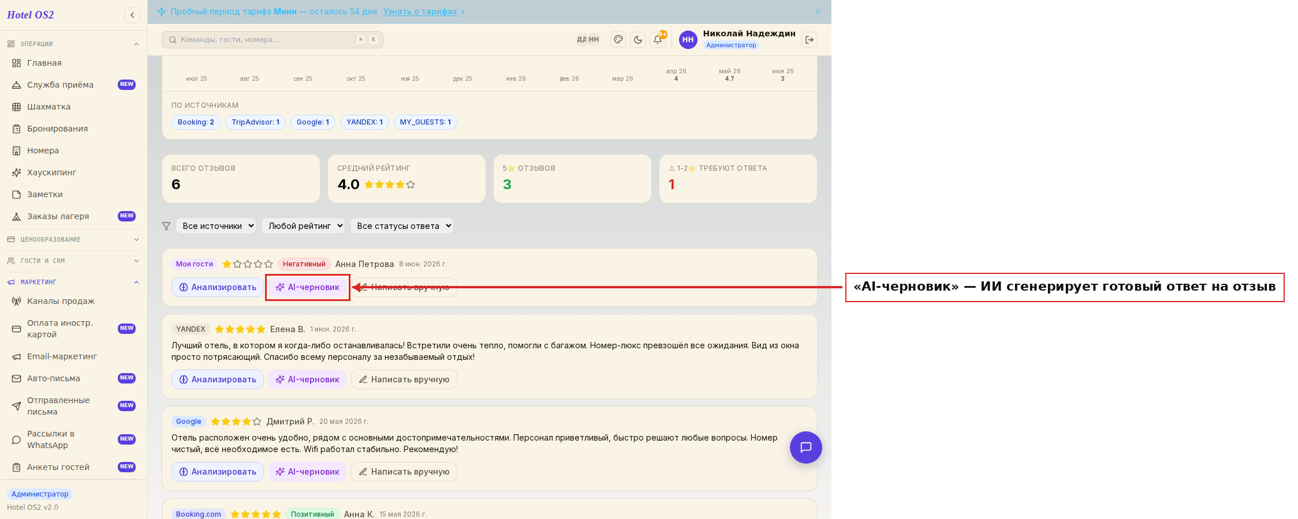Toggle the ДД НН switch in header
Image resolution: width=1298 pixels, height=519 pixels.
(x=588, y=40)
